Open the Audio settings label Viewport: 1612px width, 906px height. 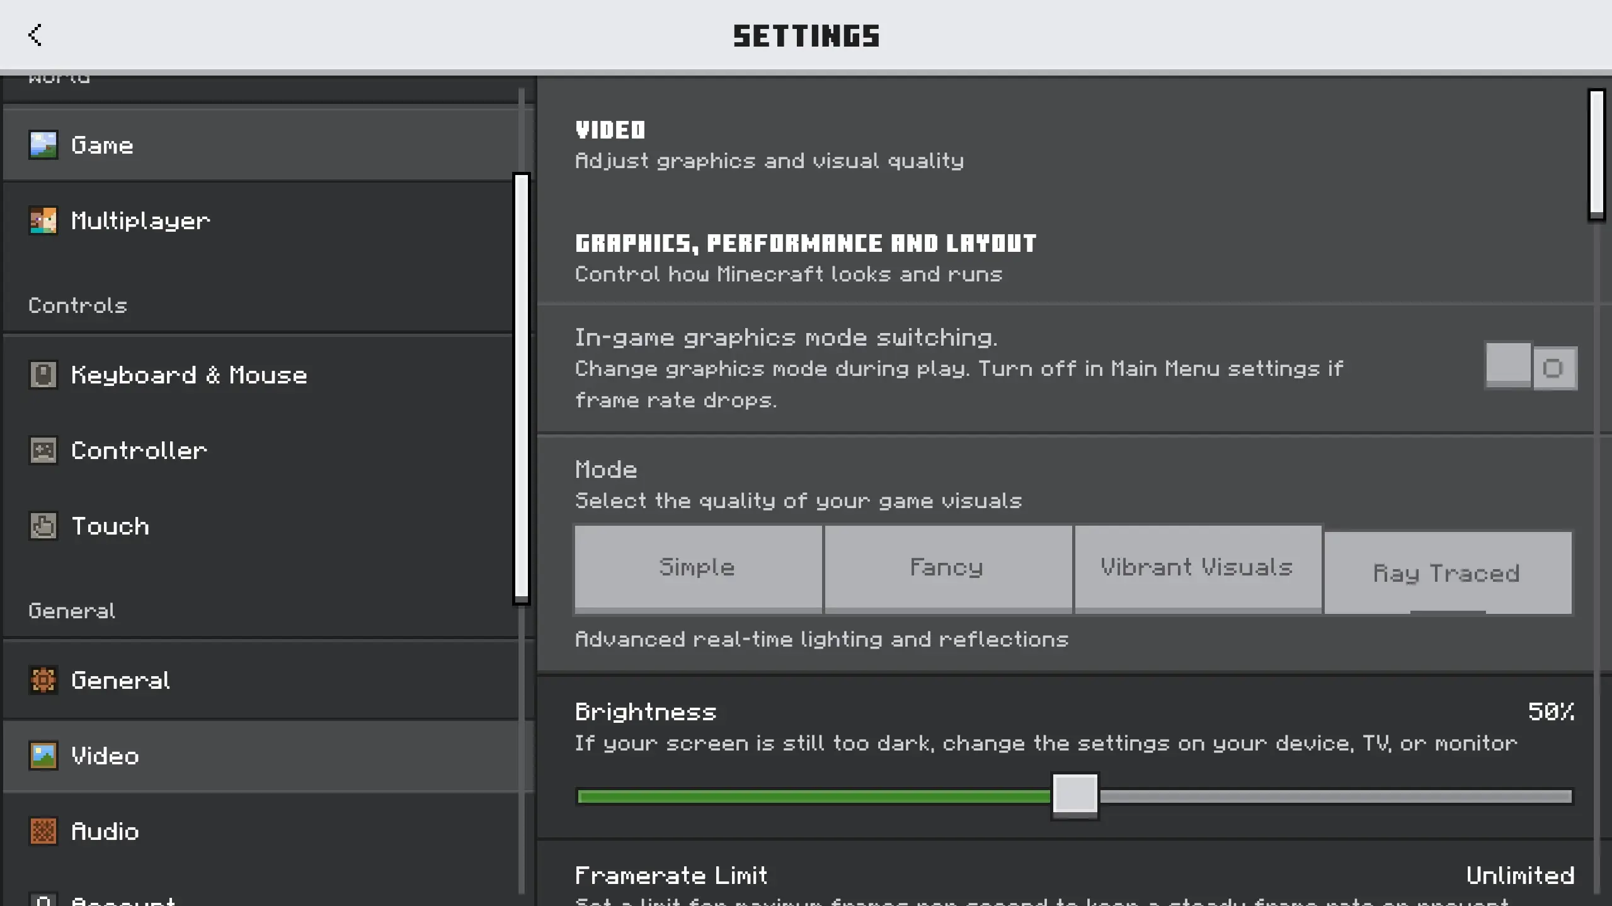[105, 832]
